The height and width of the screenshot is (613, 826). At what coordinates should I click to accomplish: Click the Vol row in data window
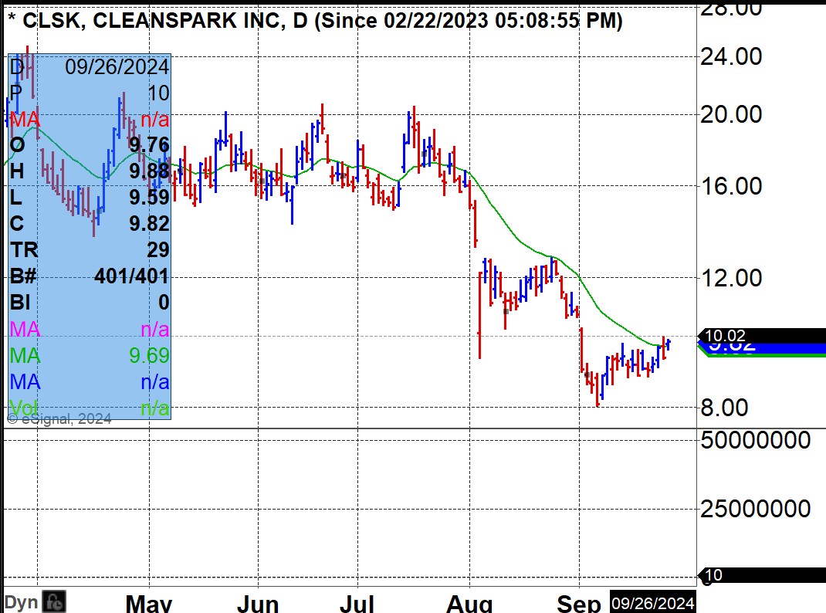tap(90, 408)
